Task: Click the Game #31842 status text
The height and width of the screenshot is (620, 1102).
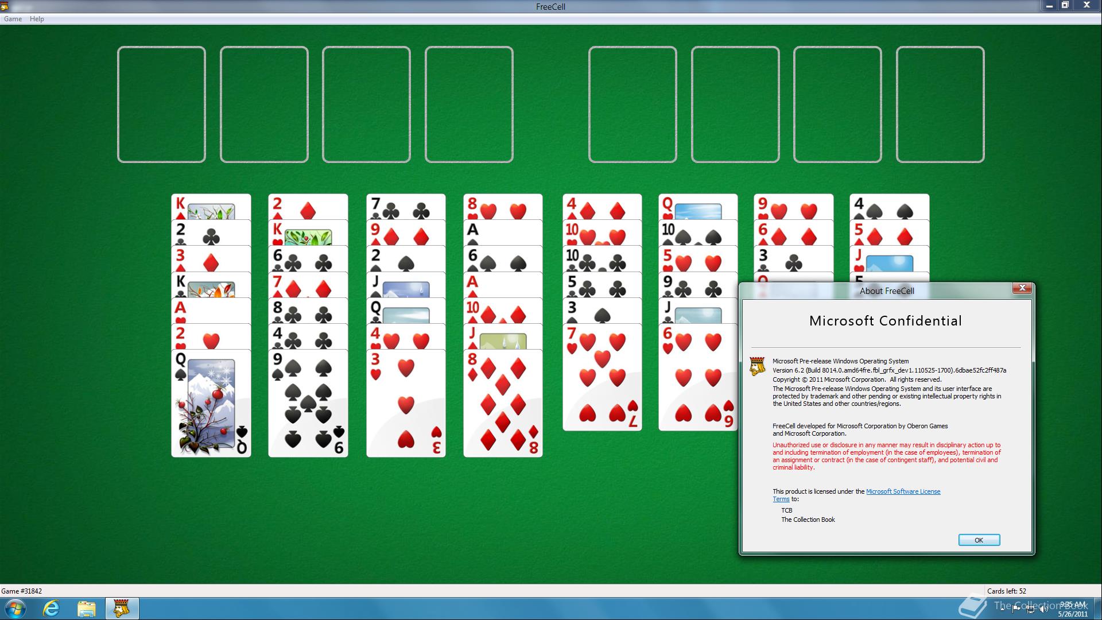Action: (21, 591)
